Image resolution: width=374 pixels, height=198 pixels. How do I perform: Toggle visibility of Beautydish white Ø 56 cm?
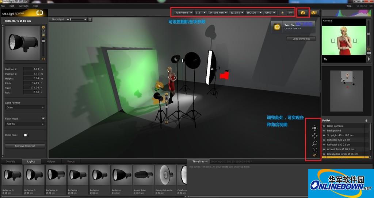324,154
